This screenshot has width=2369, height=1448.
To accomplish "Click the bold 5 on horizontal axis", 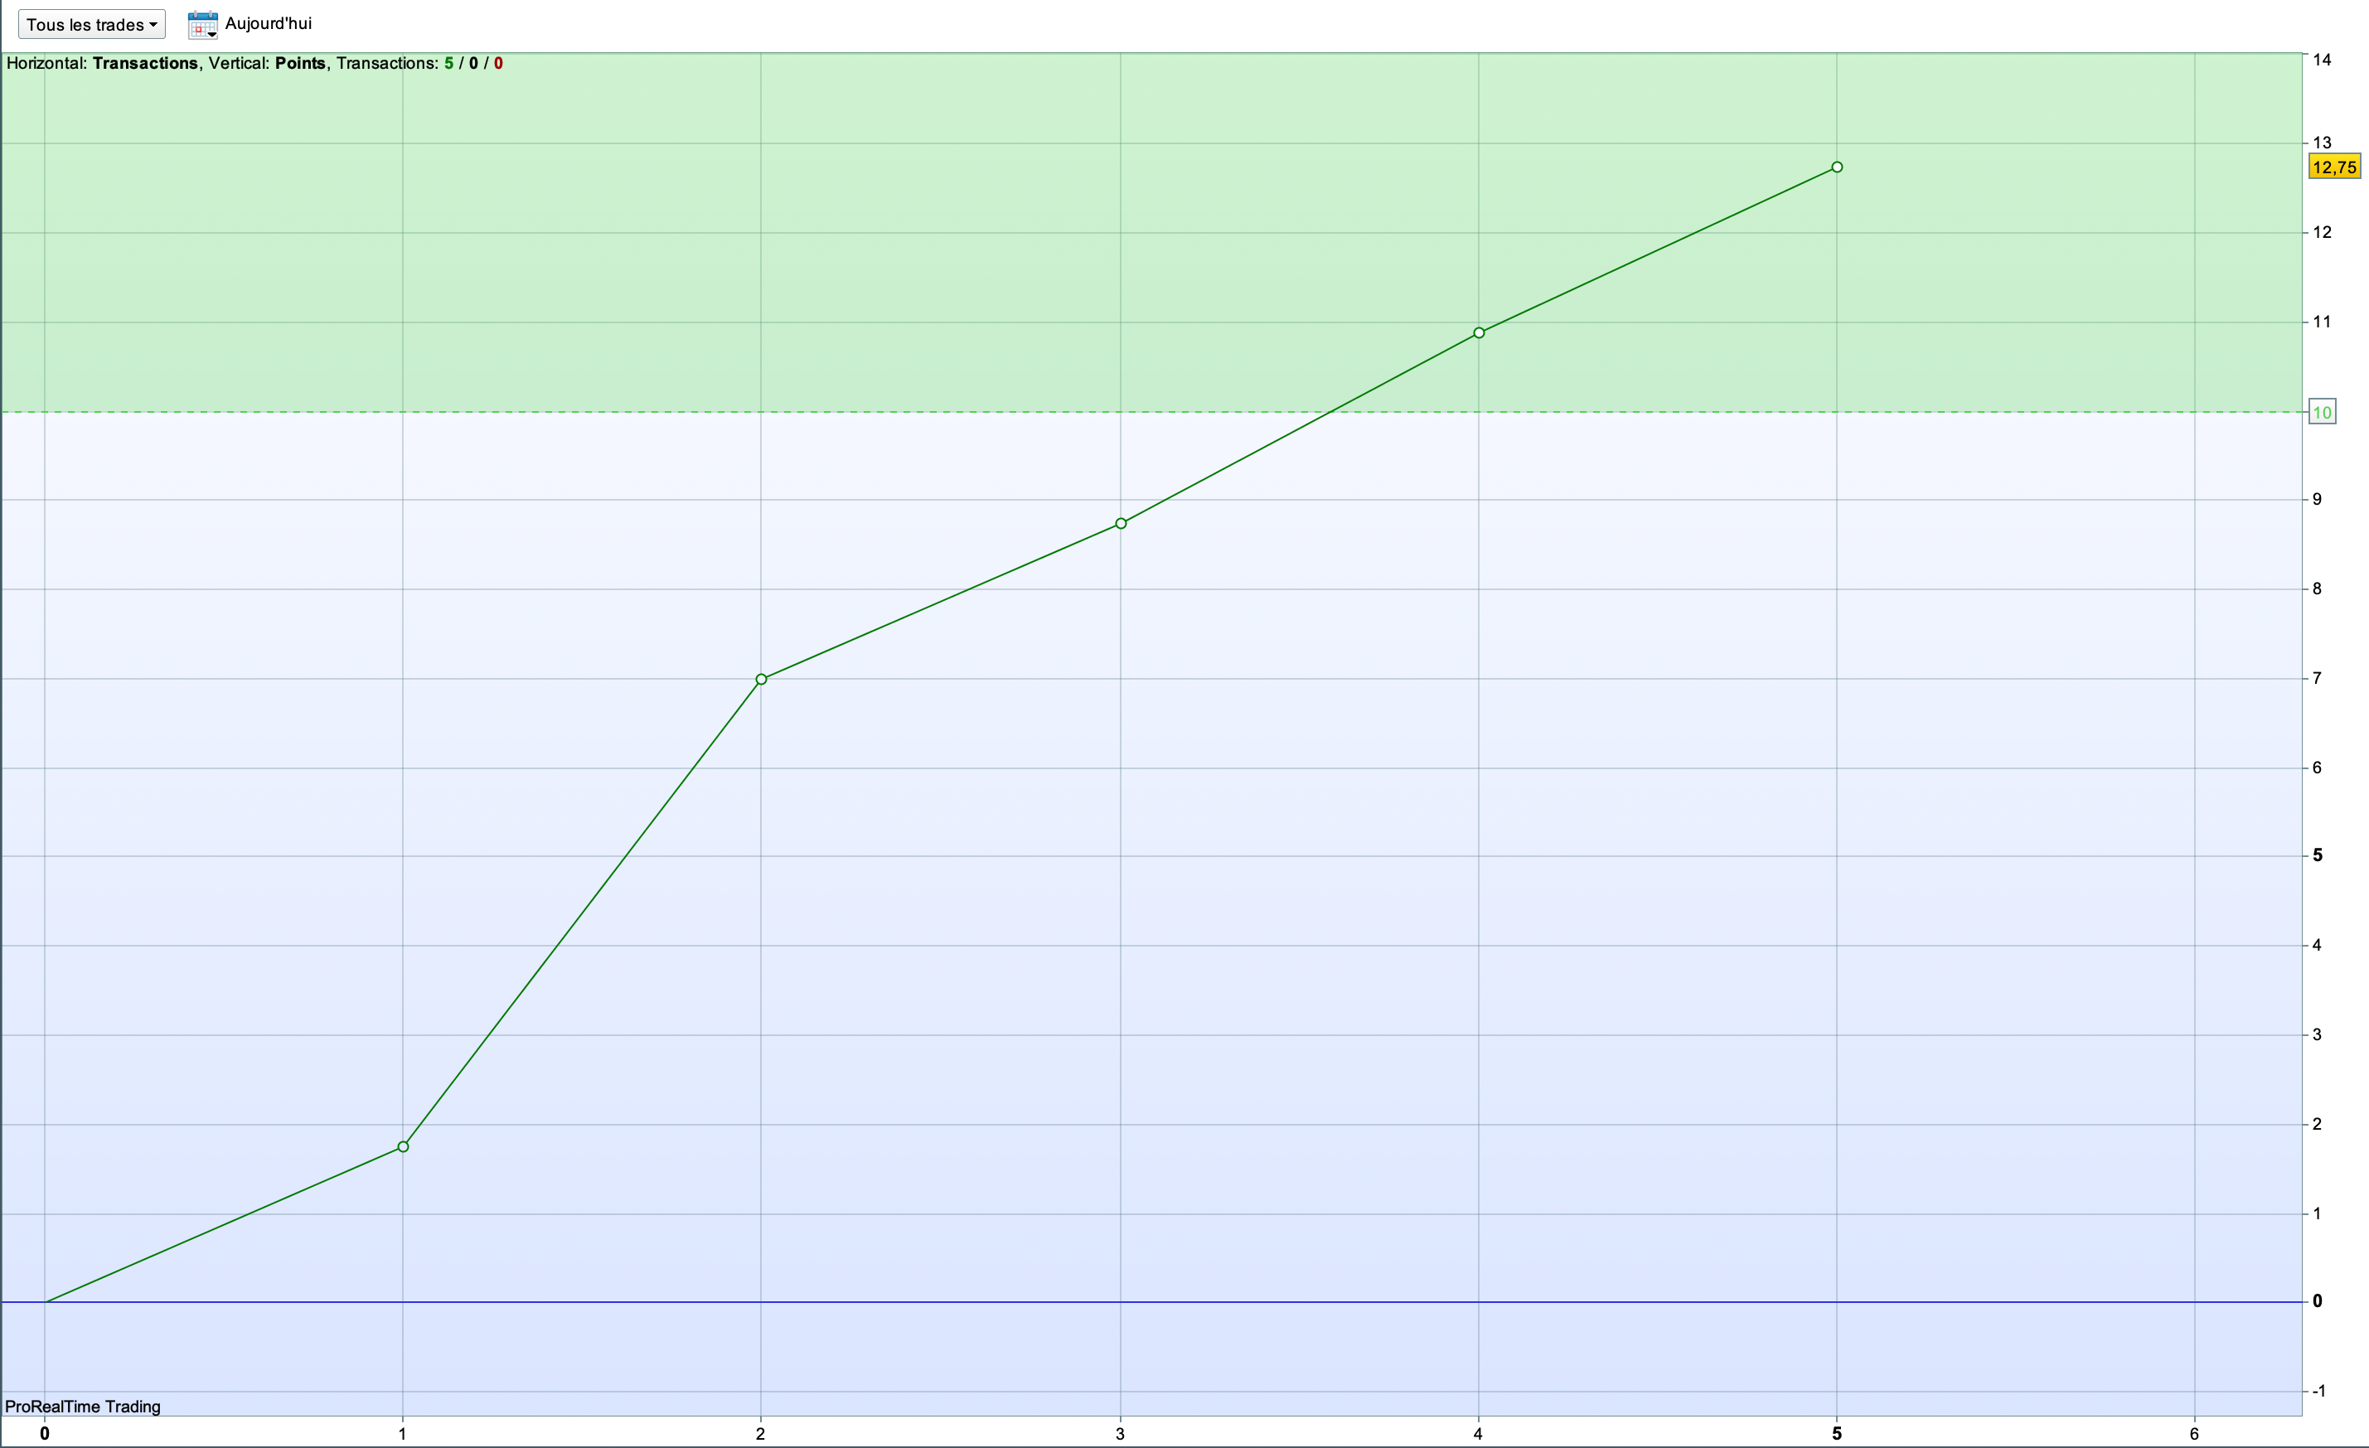I will click(x=1836, y=1434).
